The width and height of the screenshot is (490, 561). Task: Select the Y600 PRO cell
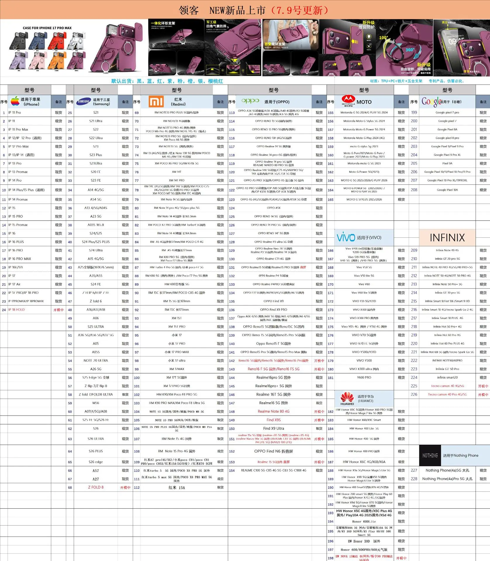(x=364, y=378)
